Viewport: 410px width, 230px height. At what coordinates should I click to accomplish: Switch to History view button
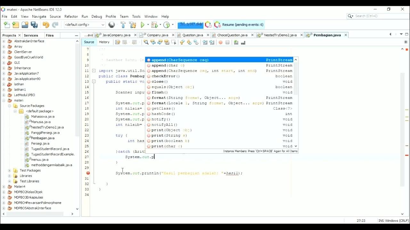(104, 42)
